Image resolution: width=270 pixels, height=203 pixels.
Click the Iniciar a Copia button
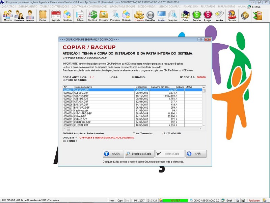170,154
